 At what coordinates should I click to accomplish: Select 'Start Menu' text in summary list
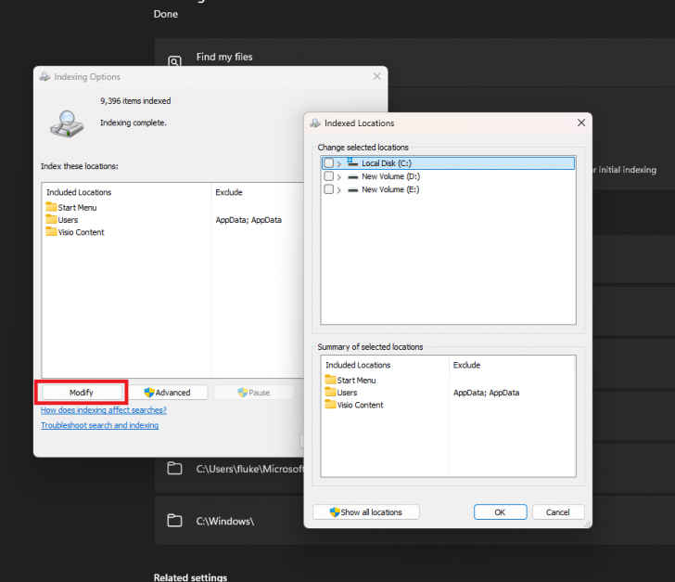pos(356,381)
